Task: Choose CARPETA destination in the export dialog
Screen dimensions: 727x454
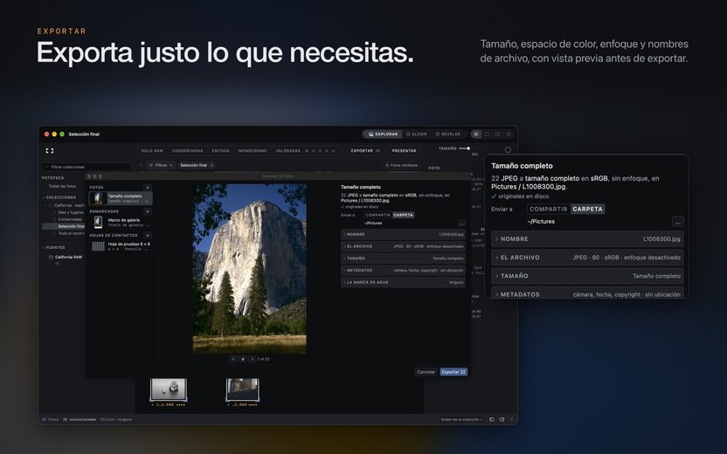Action: coord(404,215)
